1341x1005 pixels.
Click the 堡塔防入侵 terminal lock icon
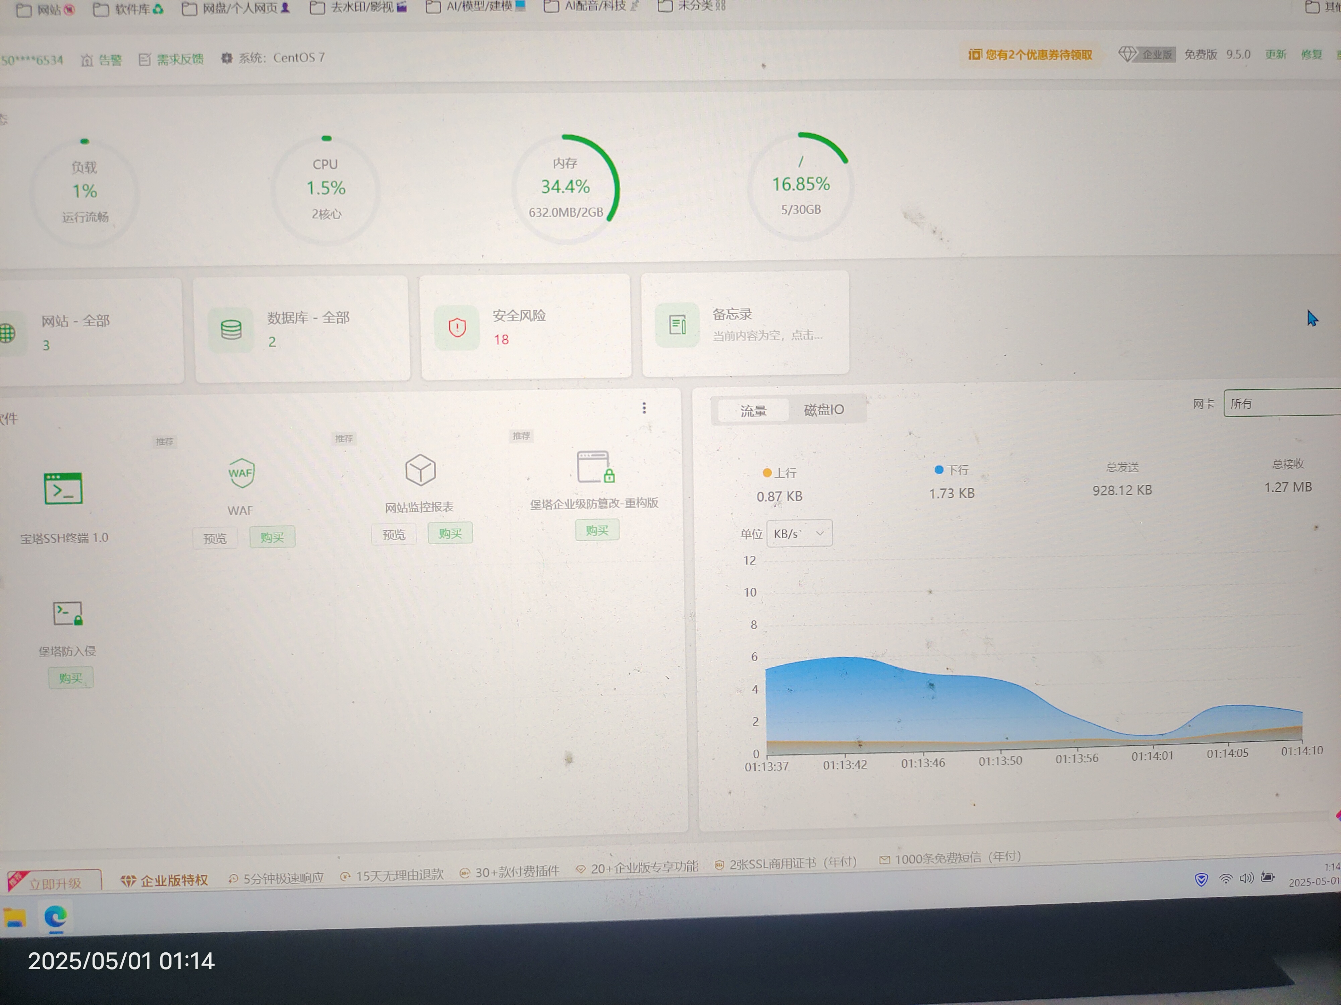point(68,614)
